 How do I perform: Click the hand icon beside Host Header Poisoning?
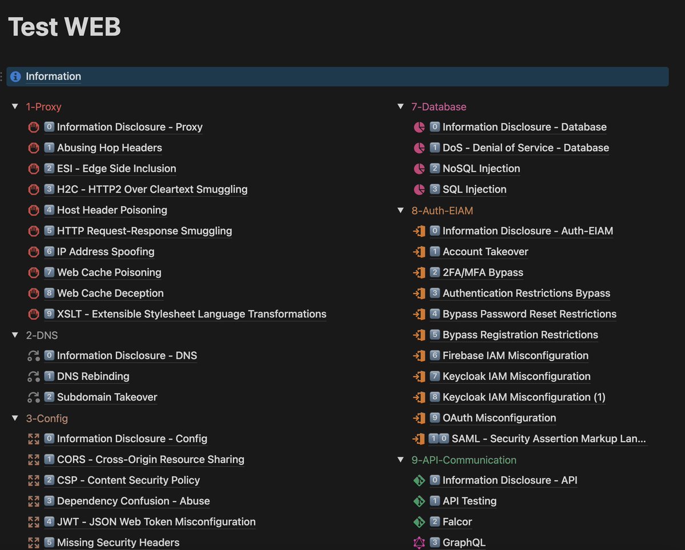(33, 210)
